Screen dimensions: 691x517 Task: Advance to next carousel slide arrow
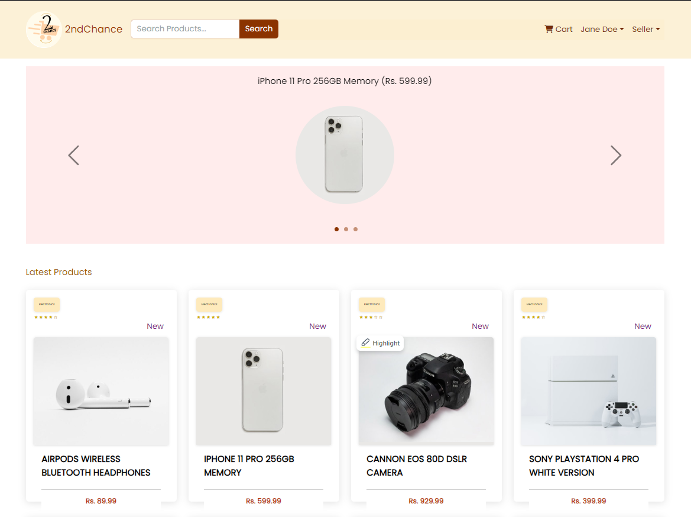(x=616, y=156)
